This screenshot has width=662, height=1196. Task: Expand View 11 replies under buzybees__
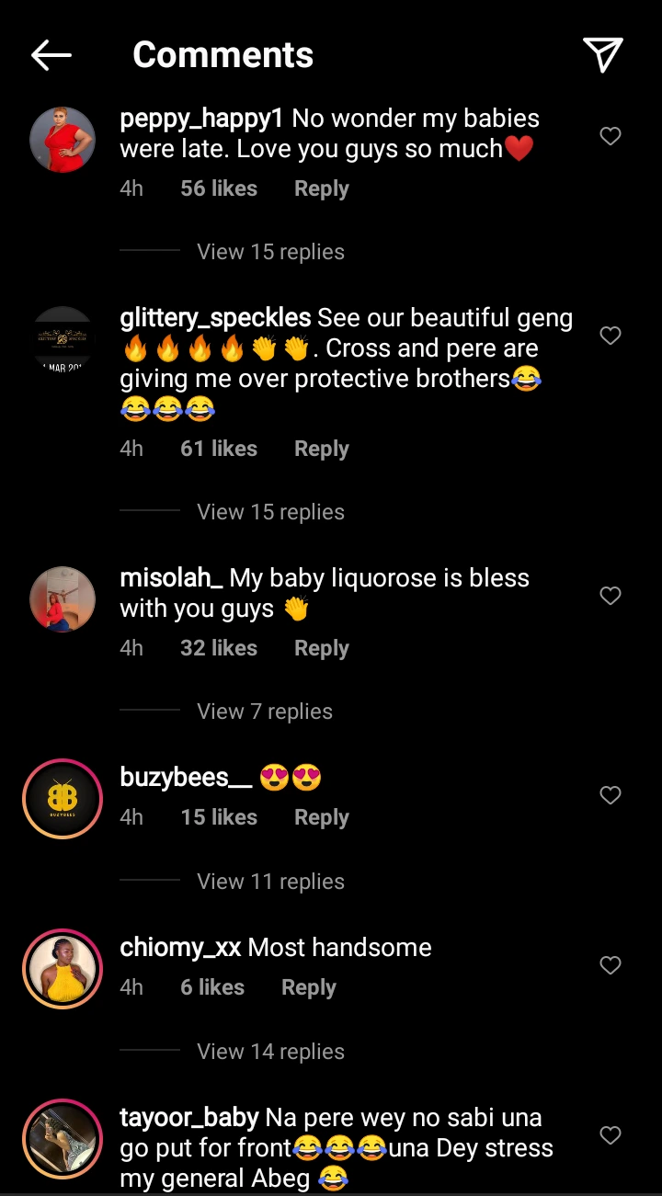point(270,882)
